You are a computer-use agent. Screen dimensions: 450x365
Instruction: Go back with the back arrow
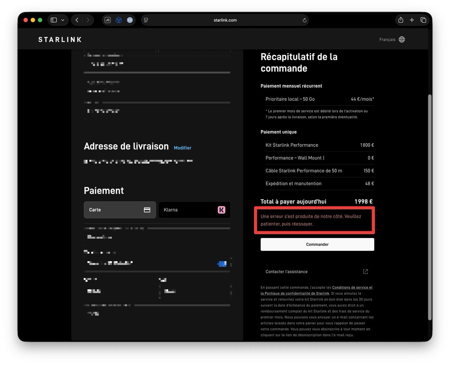(x=77, y=20)
